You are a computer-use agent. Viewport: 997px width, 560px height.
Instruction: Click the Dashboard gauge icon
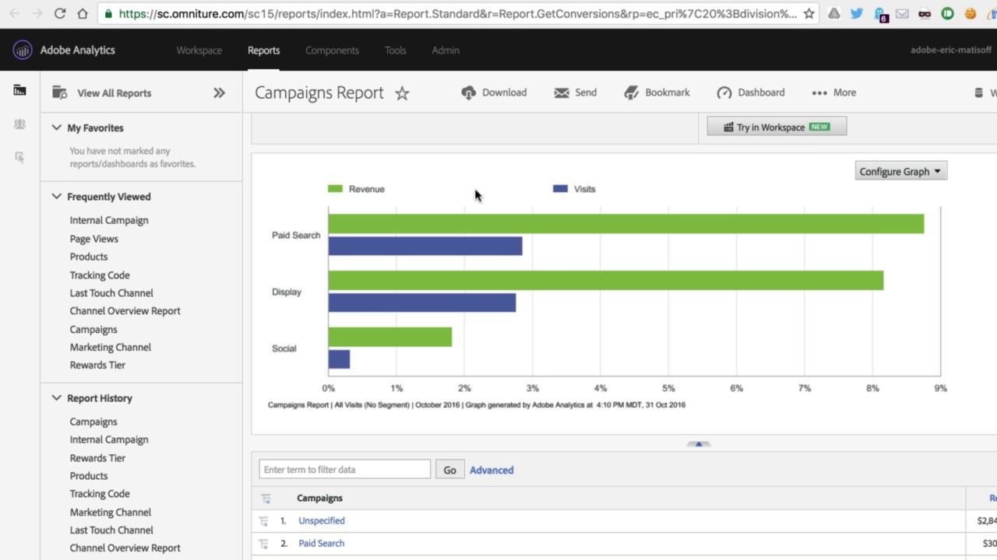point(724,93)
